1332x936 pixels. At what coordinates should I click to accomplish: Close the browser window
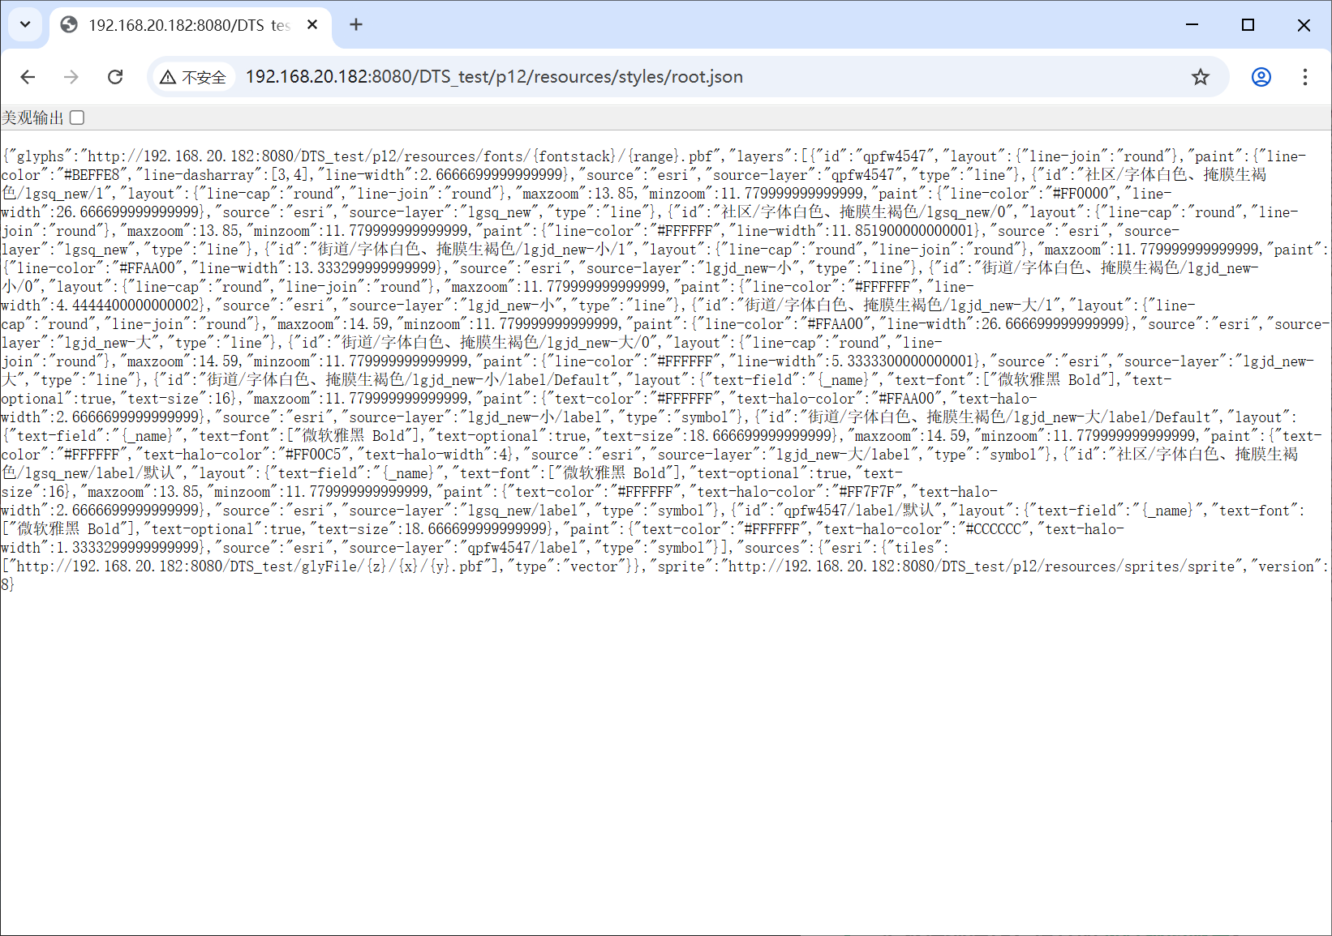[1304, 25]
